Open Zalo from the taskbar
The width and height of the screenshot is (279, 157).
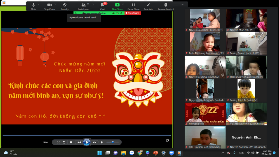click(x=132, y=153)
